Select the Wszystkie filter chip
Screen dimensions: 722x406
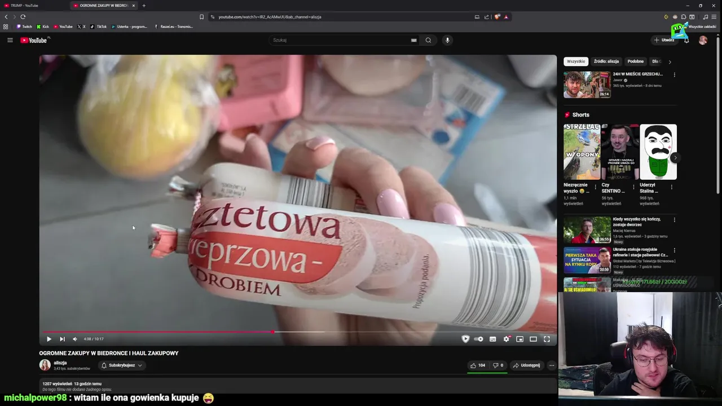click(576, 61)
